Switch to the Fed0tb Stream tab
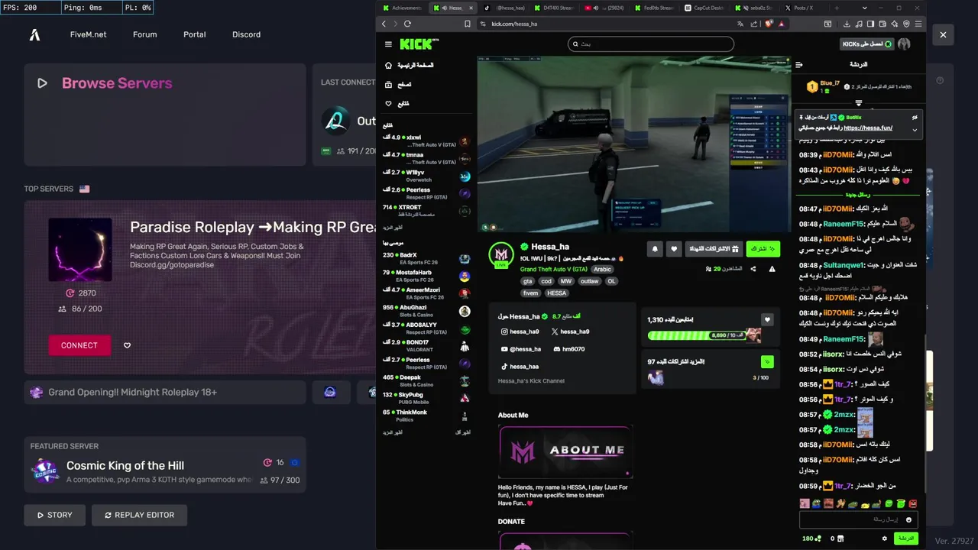 click(654, 8)
